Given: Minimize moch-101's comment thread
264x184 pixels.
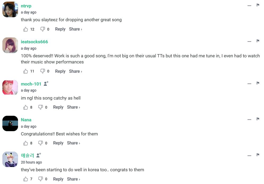Looking at the screenshot, I should pos(249,84).
